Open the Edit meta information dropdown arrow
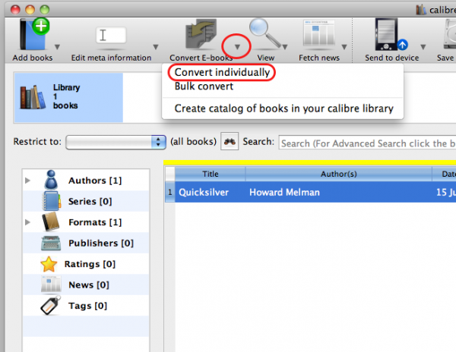 click(156, 47)
